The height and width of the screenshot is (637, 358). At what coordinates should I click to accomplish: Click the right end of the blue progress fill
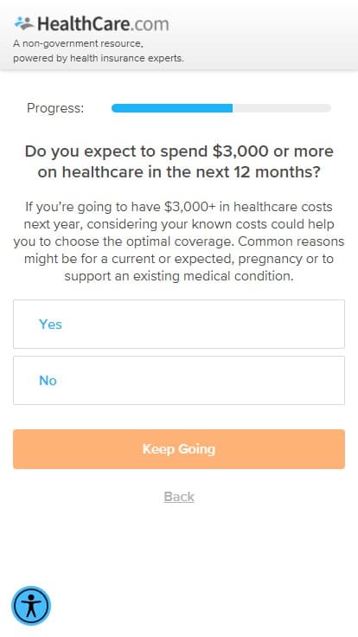point(230,108)
